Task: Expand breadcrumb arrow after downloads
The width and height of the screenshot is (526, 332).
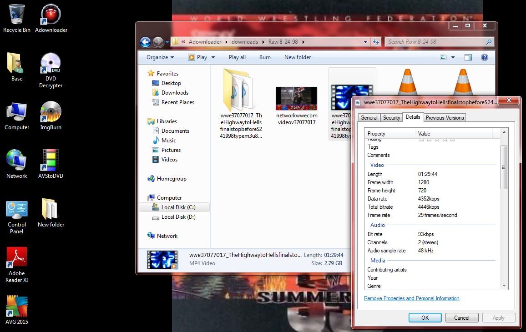Action: click(x=263, y=42)
